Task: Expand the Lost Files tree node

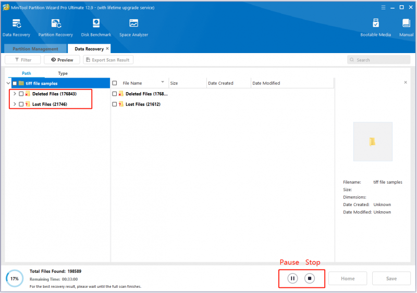Action: click(x=15, y=104)
